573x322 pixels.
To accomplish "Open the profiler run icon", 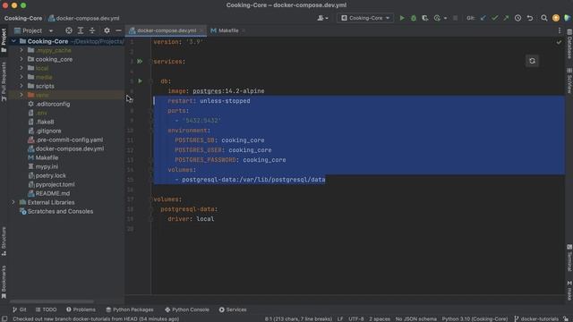I will tap(438, 18).
